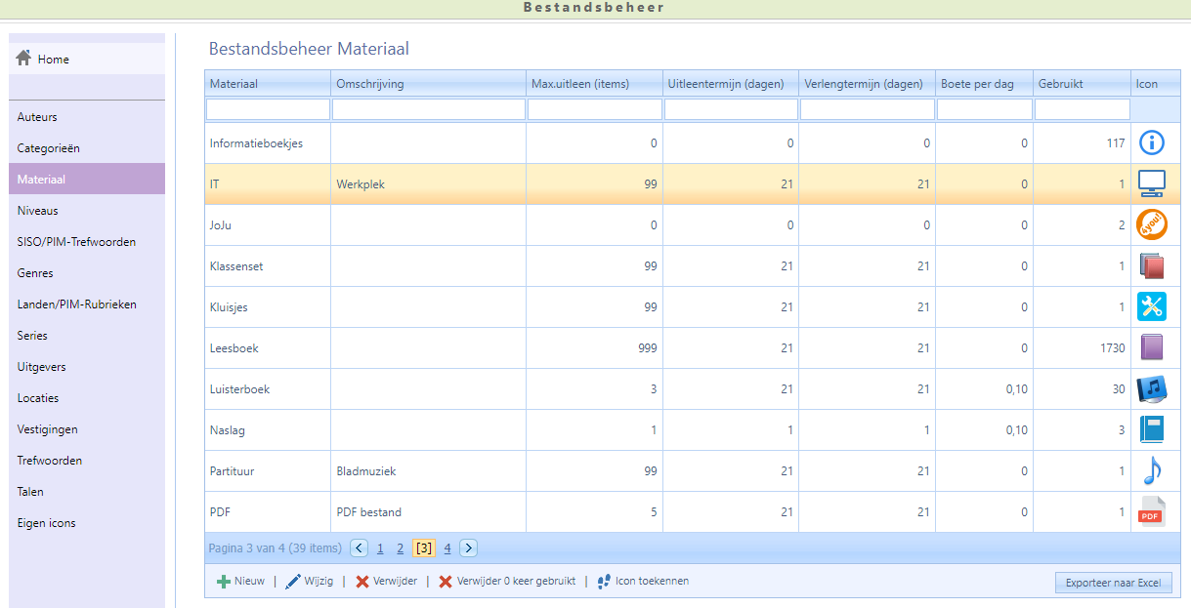
Task: Open page 4 of the list
Action: coord(447,548)
